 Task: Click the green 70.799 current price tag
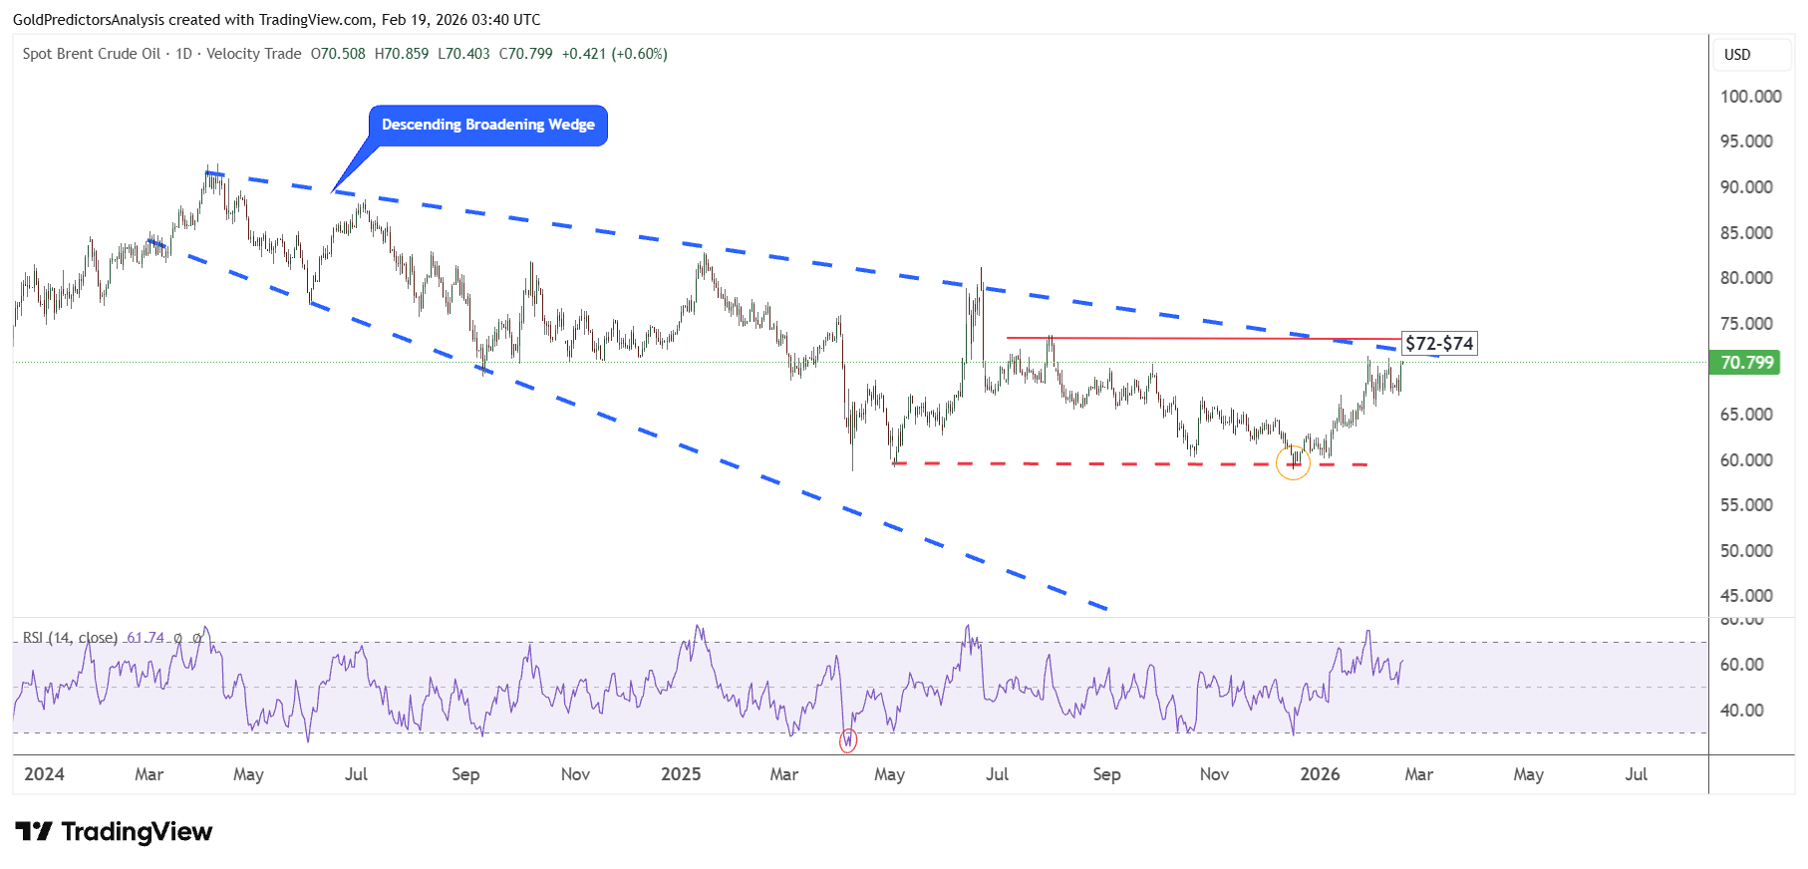pos(1746,363)
